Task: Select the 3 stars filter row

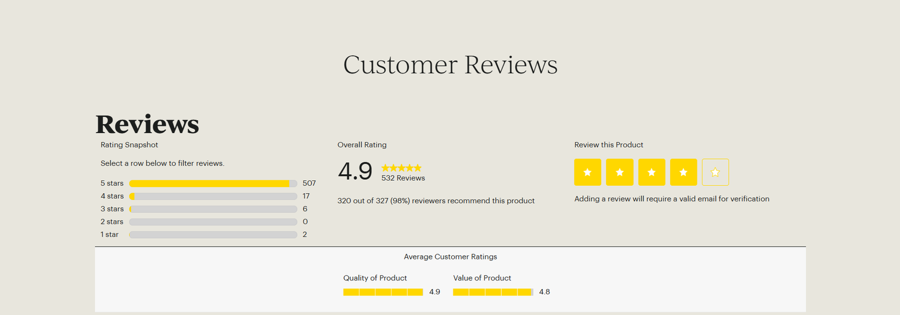Action: (112, 209)
